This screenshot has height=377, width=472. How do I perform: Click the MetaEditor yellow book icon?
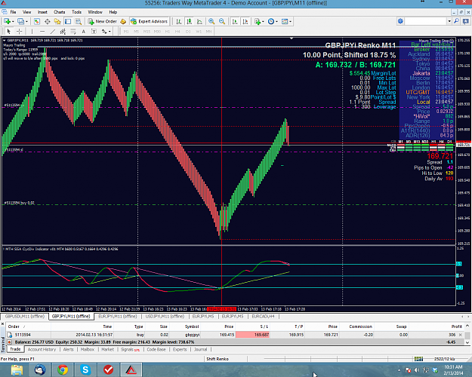(x=123, y=21)
